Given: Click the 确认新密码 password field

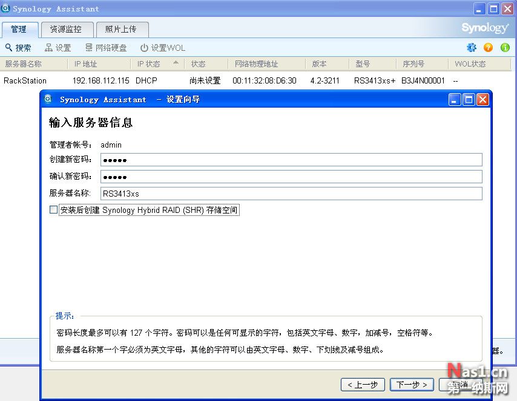Looking at the screenshot, I should click(x=291, y=177).
